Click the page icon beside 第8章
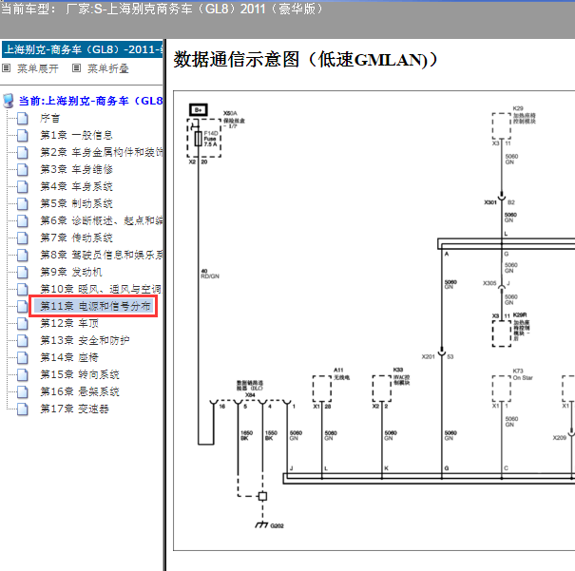The height and width of the screenshot is (571, 575). [23, 255]
